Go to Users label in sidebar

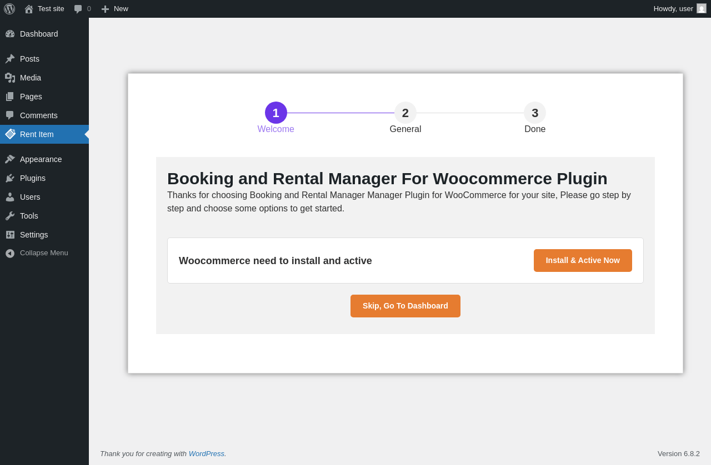tap(30, 197)
